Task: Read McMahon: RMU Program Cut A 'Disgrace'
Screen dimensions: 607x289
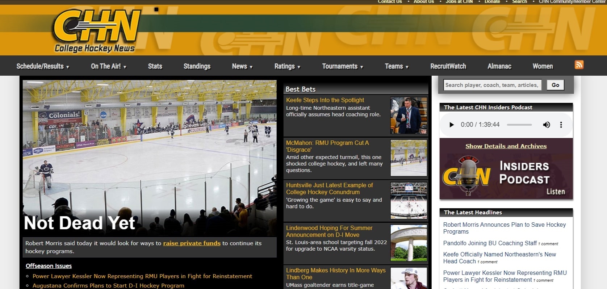Action: (327, 146)
